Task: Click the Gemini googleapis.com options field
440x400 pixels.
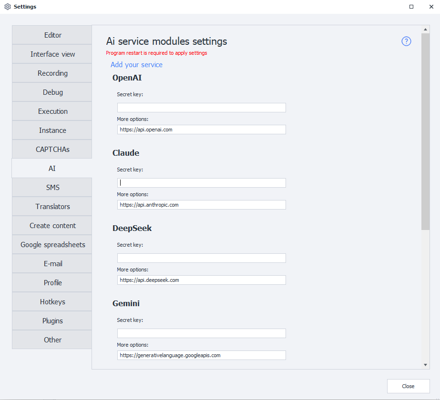Action: pyautogui.click(x=202, y=355)
